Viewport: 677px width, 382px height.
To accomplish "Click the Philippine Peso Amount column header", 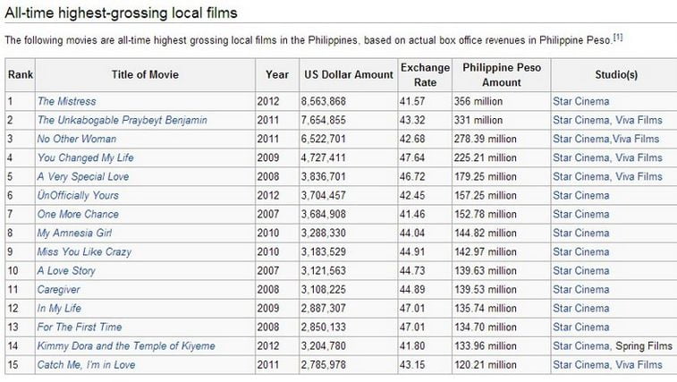I will pyautogui.click(x=502, y=75).
